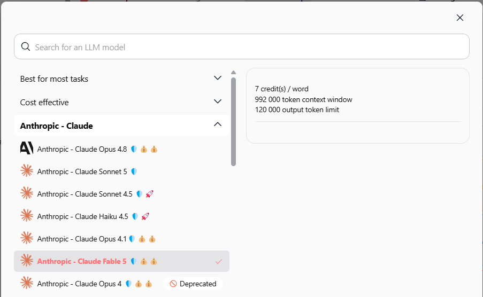Viewport: 483px width, 297px height.
Task: Focus the Search for an LLM model field
Action: click(x=242, y=46)
